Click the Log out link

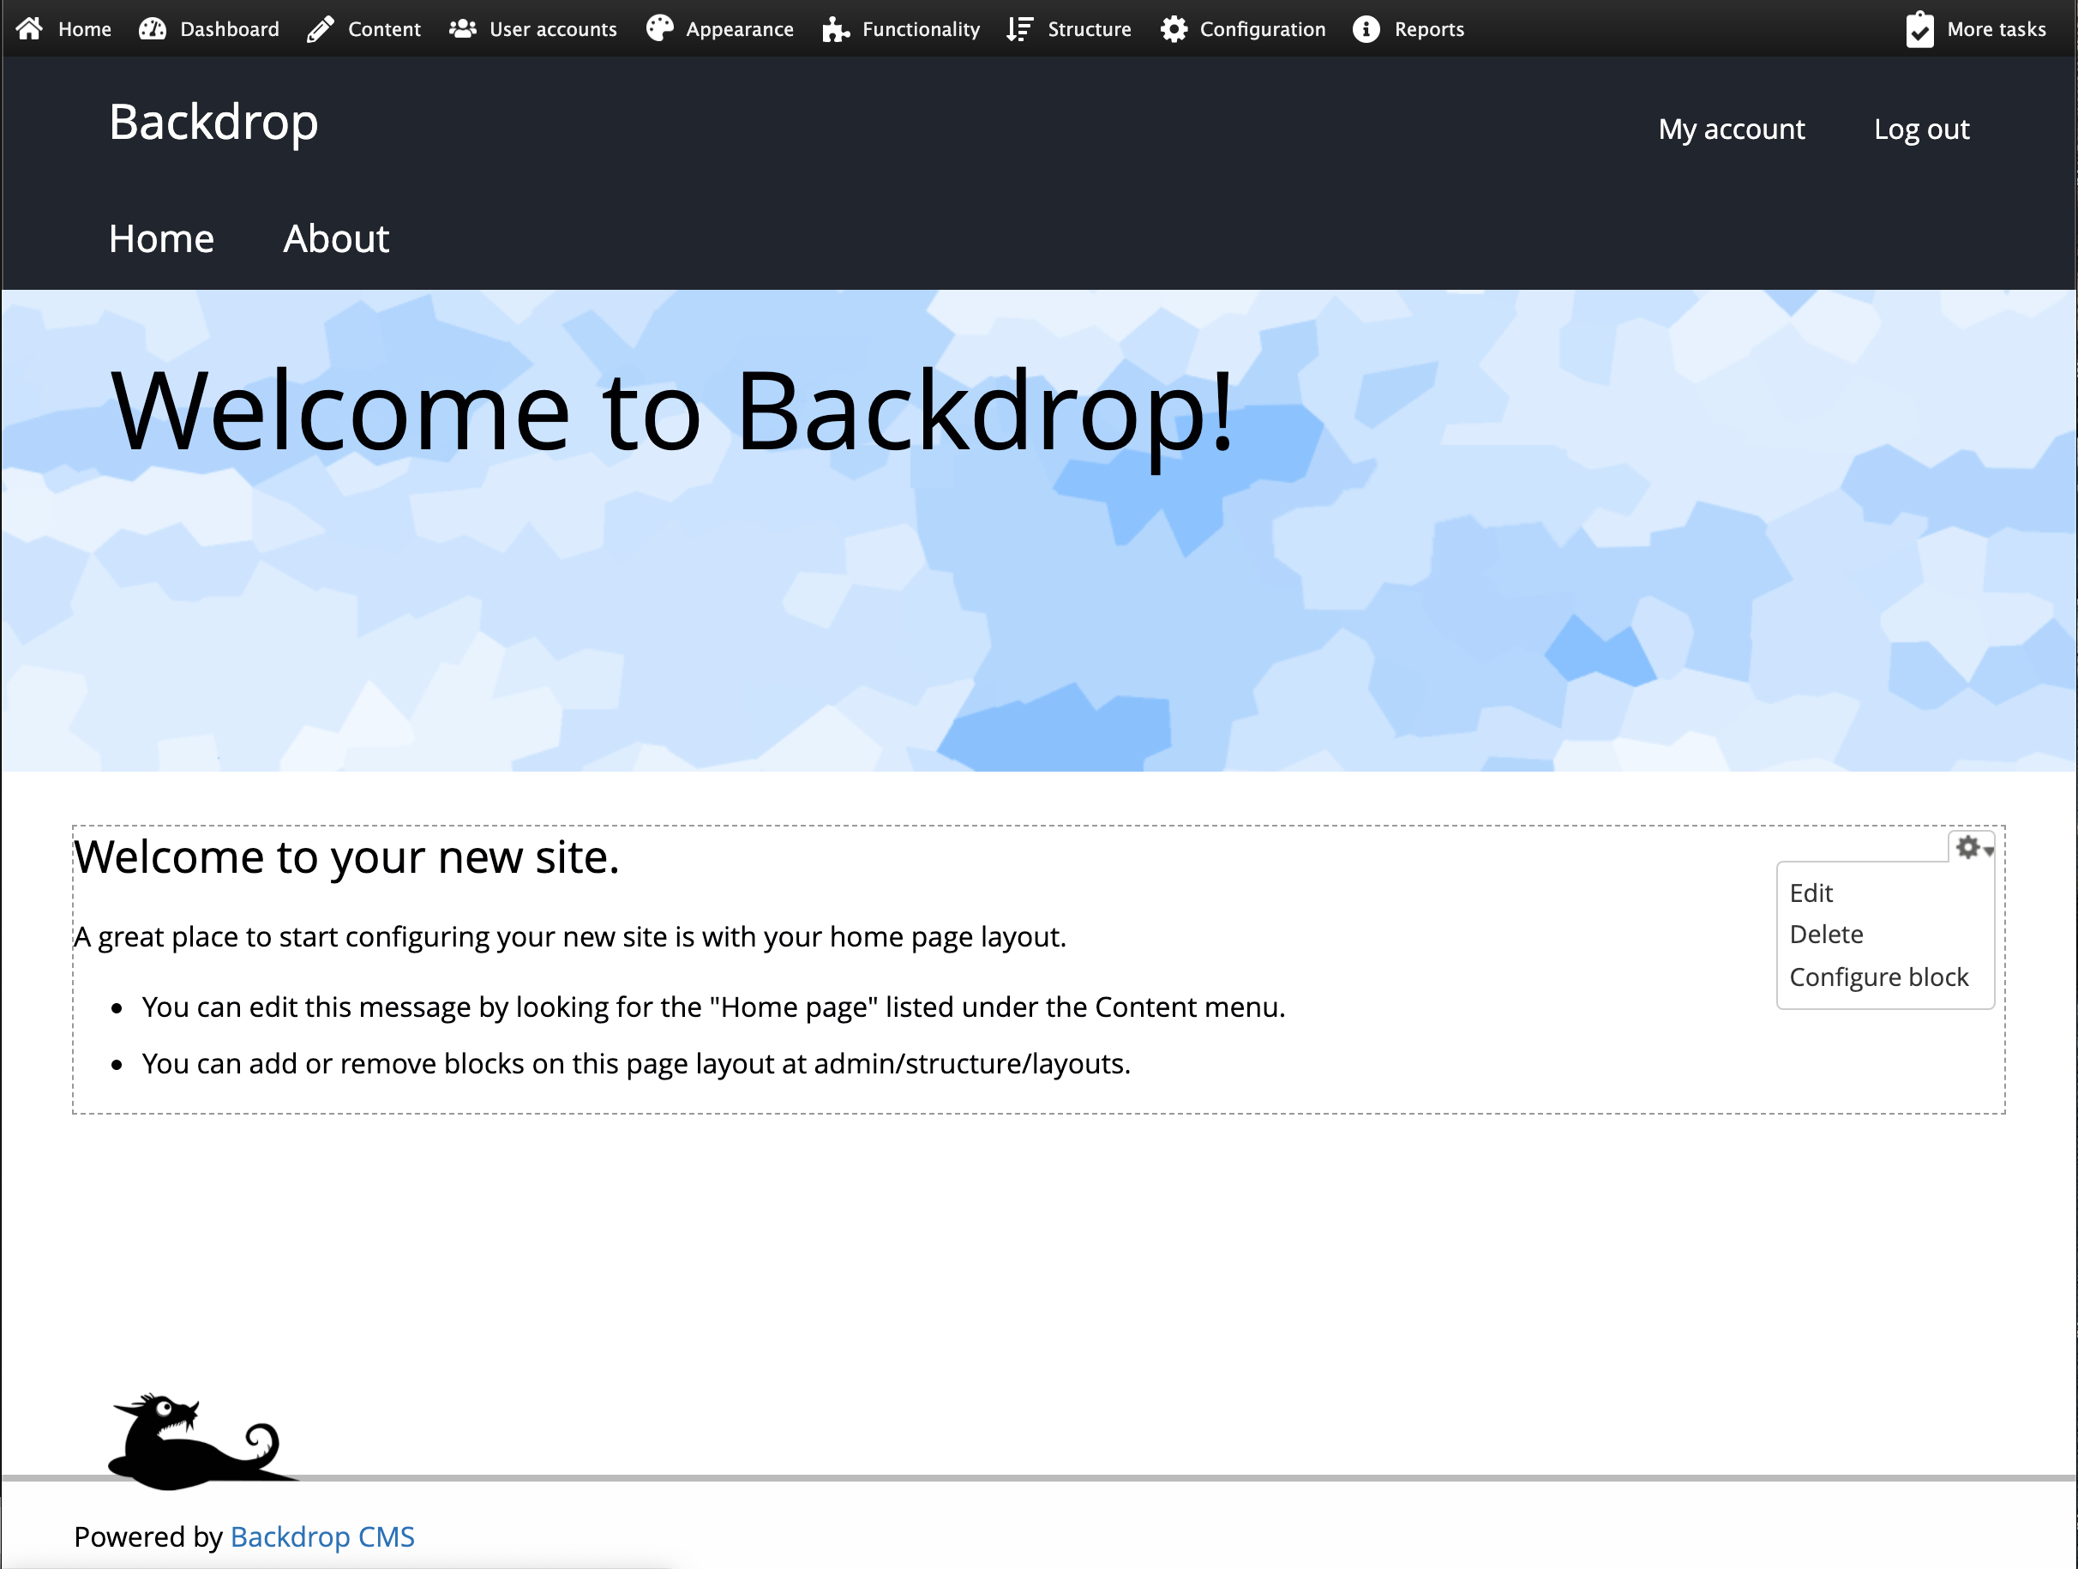(1921, 129)
